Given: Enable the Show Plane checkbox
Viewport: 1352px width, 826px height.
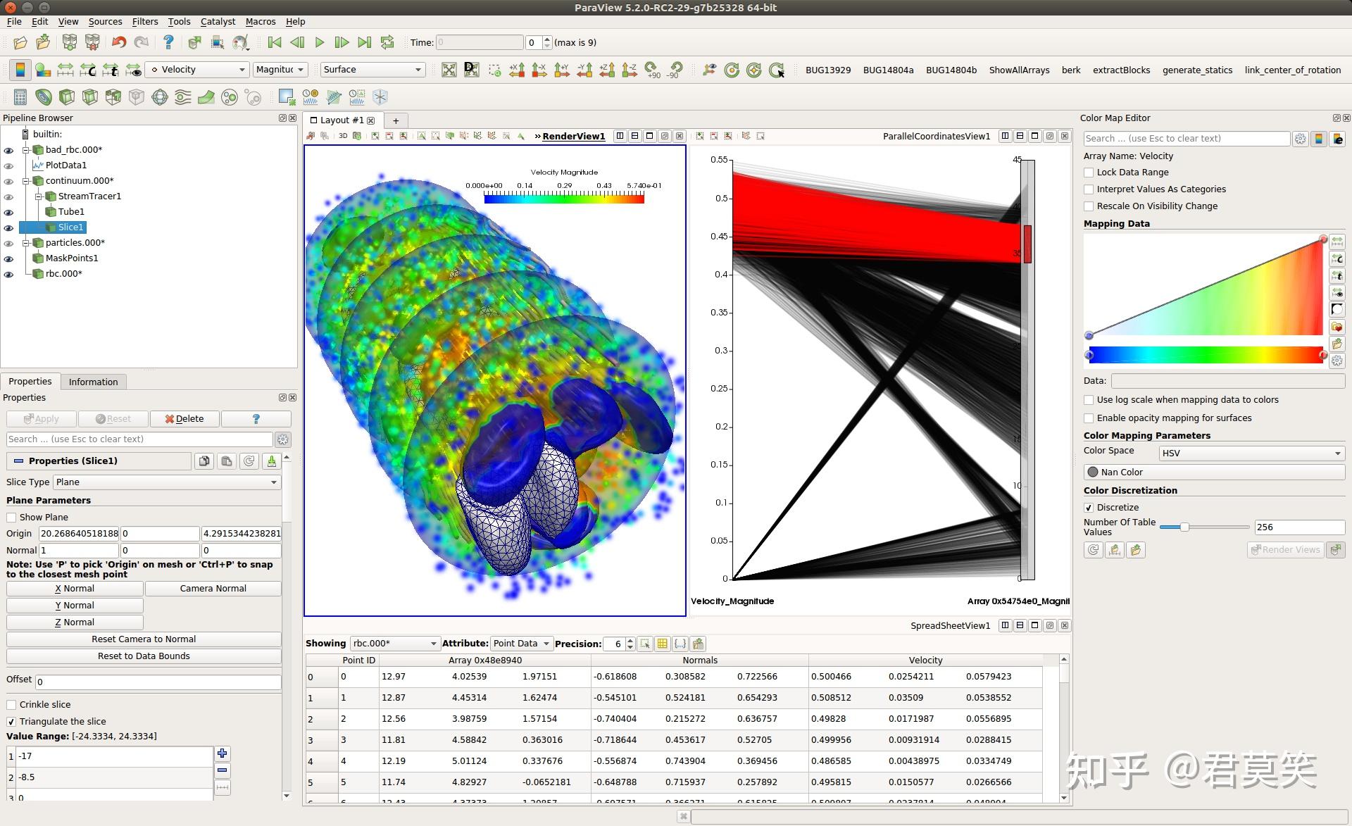Looking at the screenshot, I should click(x=12, y=518).
